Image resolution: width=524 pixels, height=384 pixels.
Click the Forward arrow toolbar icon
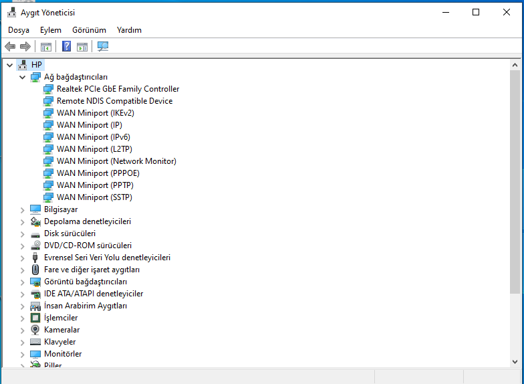tap(25, 47)
